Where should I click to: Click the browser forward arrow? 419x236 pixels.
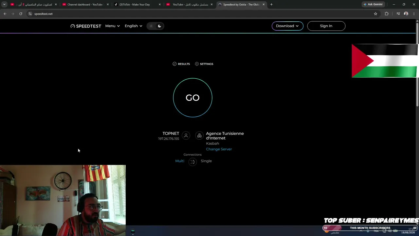[13, 14]
